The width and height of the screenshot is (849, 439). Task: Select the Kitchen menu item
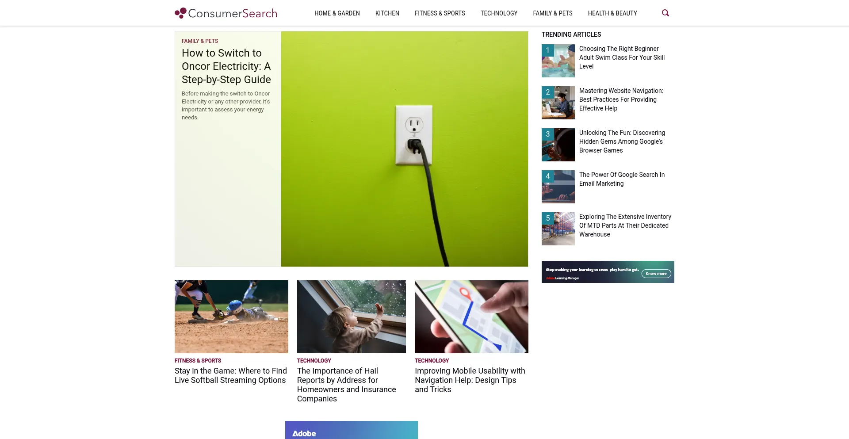pos(387,13)
